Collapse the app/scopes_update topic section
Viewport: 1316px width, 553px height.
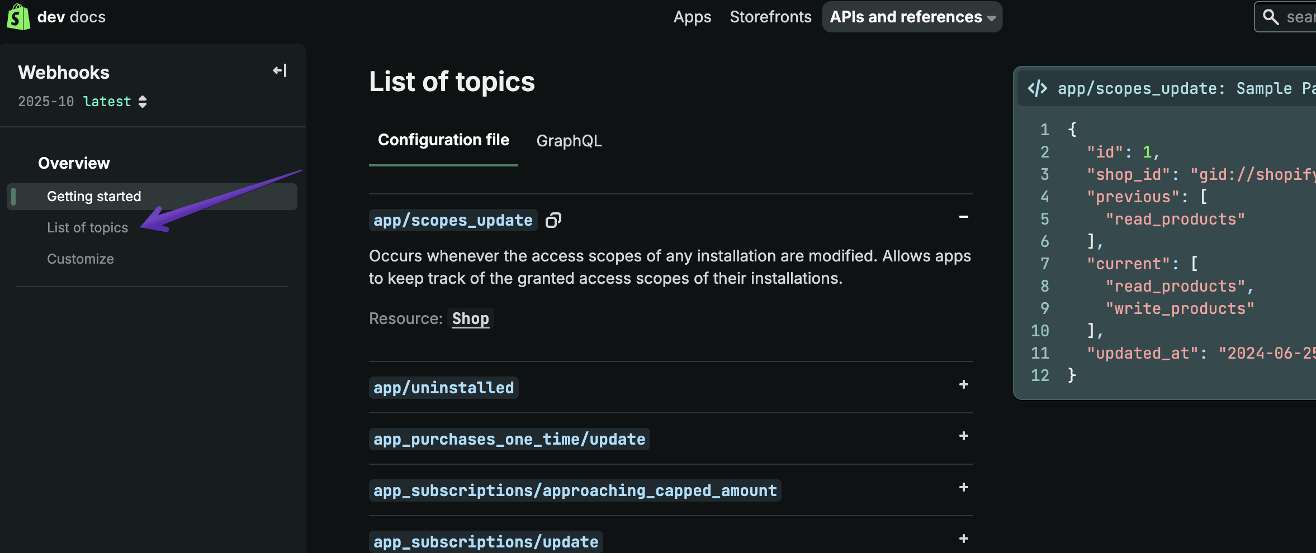point(963,217)
